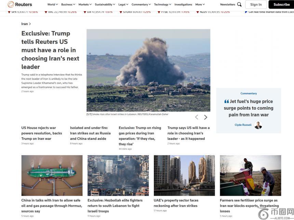Click the Trump telephone interview summary paragraph

[52, 81]
